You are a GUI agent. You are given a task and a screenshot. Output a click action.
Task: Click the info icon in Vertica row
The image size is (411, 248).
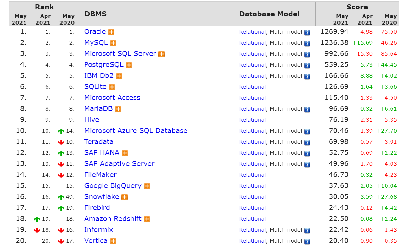pos(307,241)
